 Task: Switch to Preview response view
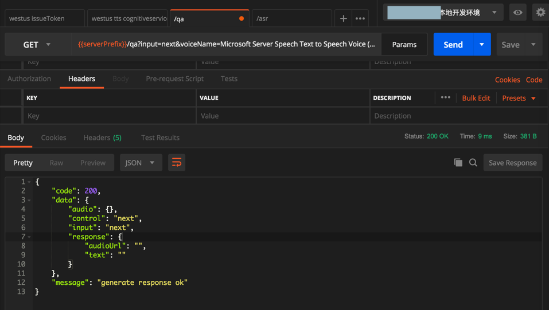[x=93, y=163]
